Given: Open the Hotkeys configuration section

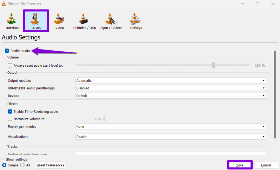Looking at the screenshot, I should [x=136, y=20].
